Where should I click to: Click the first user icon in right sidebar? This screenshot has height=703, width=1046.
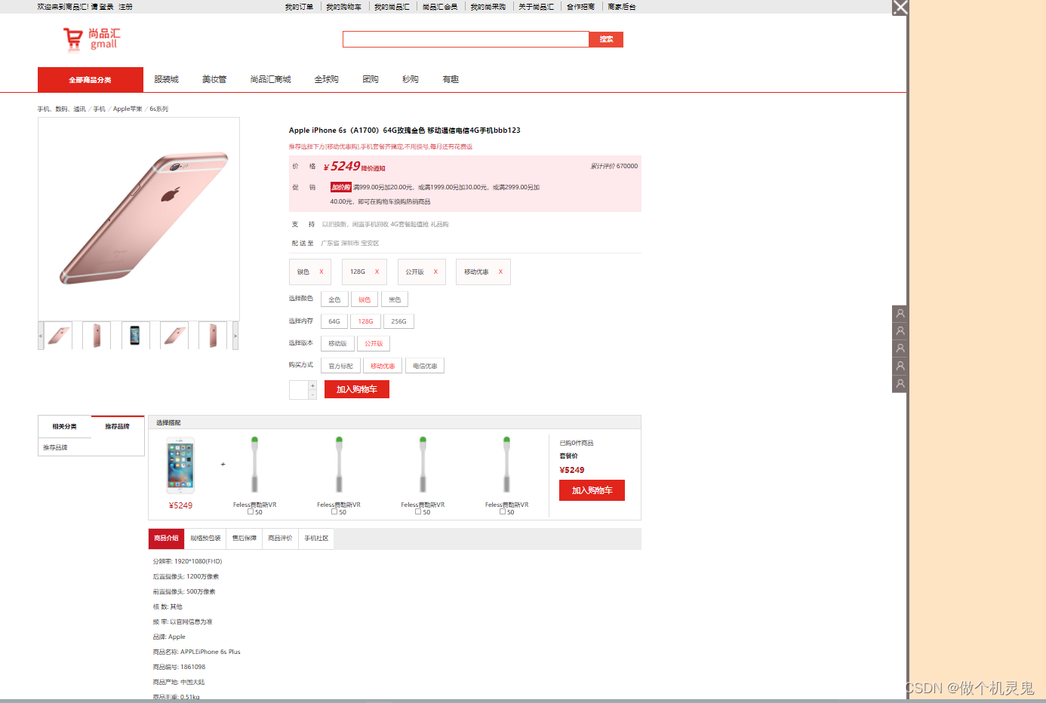coord(900,314)
